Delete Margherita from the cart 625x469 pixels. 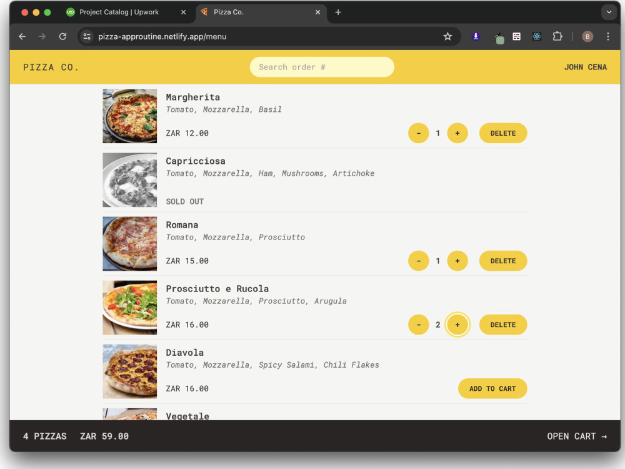(503, 133)
